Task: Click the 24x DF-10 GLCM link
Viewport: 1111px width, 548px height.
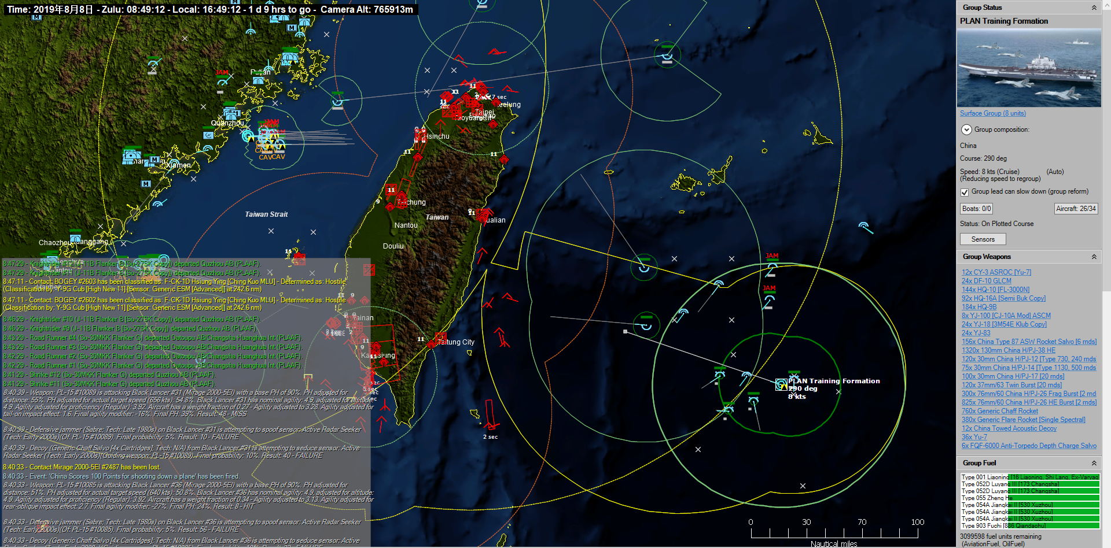Action: [x=987, y=281]
